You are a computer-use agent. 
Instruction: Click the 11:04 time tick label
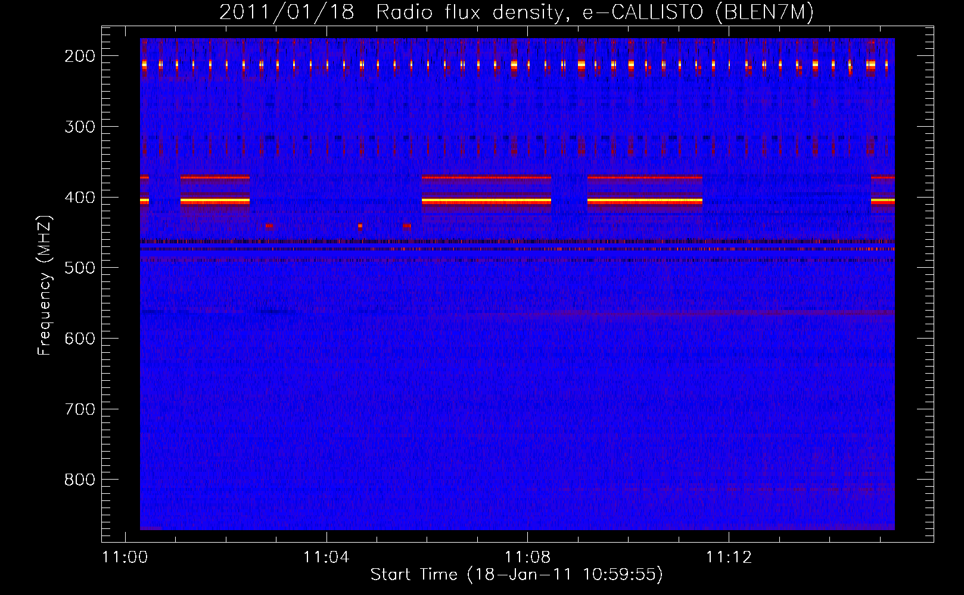(x=326, y=557)
